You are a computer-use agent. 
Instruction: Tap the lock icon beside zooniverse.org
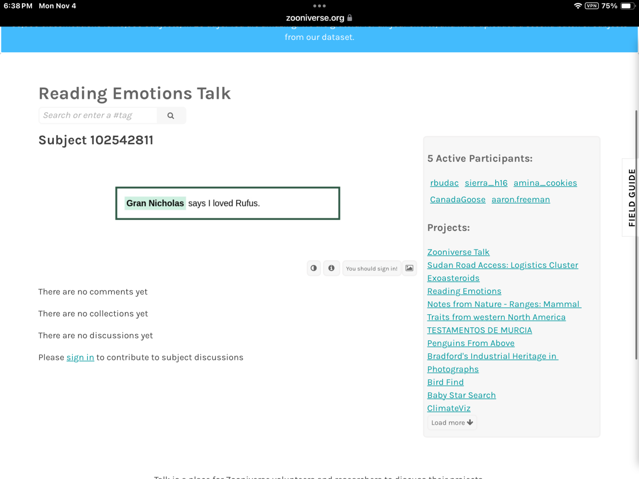[350, 17]
